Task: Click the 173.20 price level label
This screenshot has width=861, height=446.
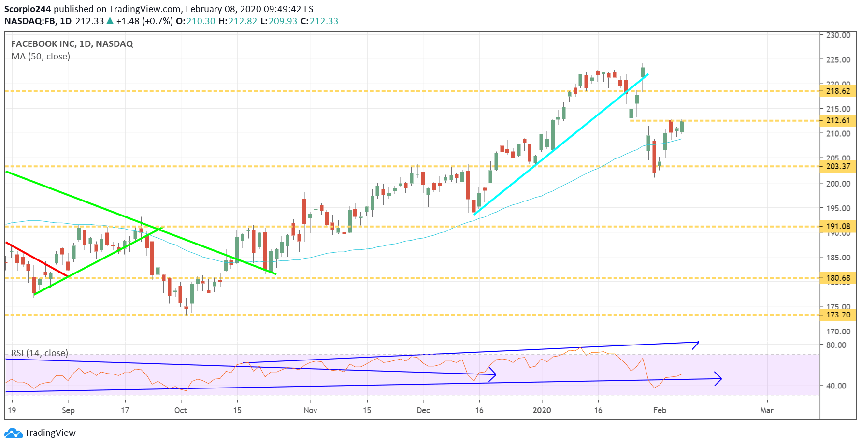Action: click(x=838, y=315)
